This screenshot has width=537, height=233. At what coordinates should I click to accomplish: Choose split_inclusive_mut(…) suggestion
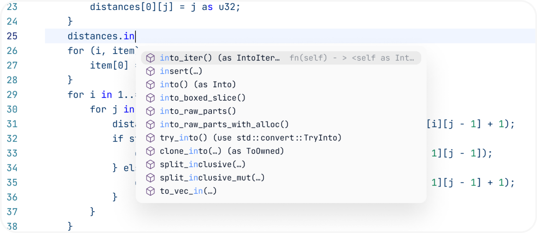(281, 178)
